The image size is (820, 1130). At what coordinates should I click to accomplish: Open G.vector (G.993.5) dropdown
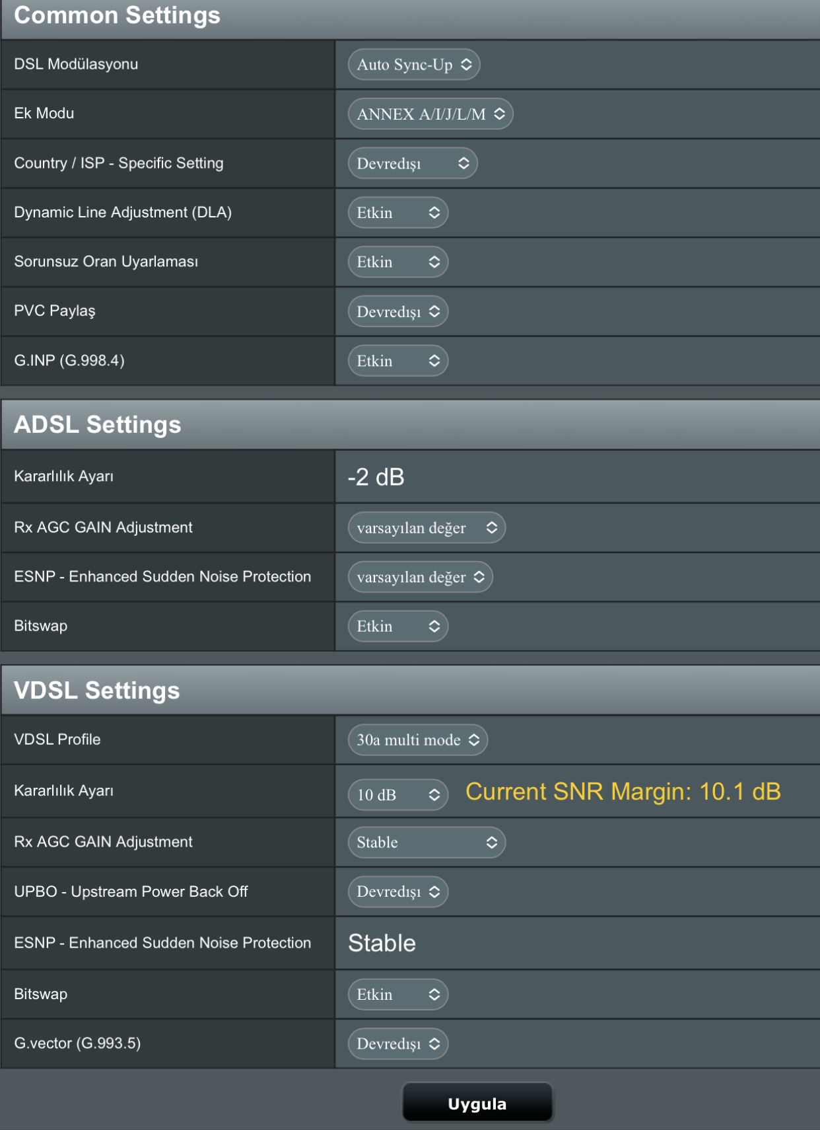click(398, 1044)
